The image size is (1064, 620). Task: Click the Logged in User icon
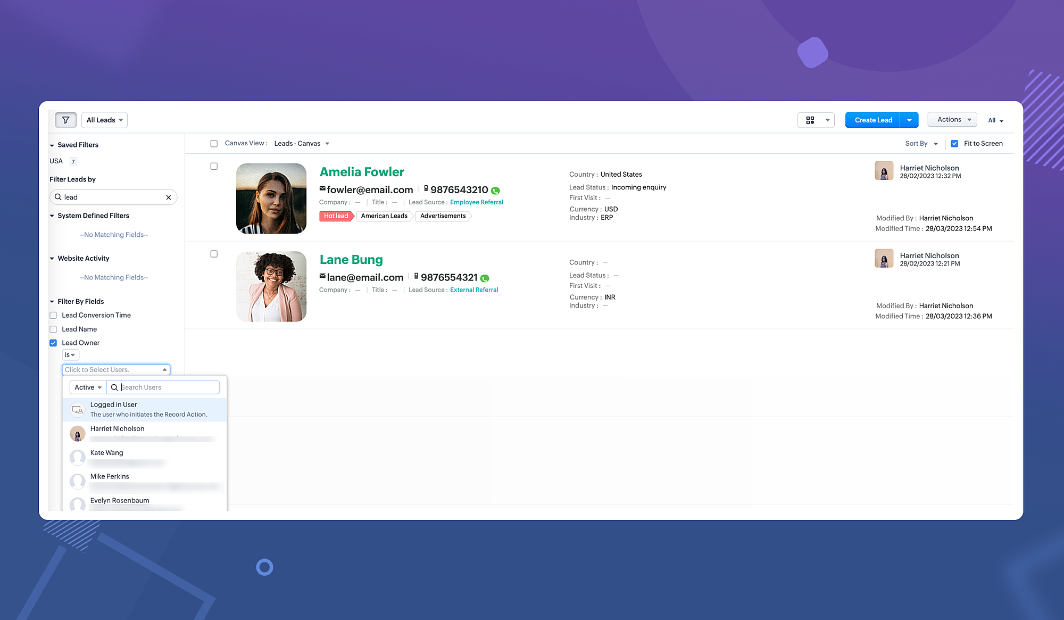click(x=78, y=409)
